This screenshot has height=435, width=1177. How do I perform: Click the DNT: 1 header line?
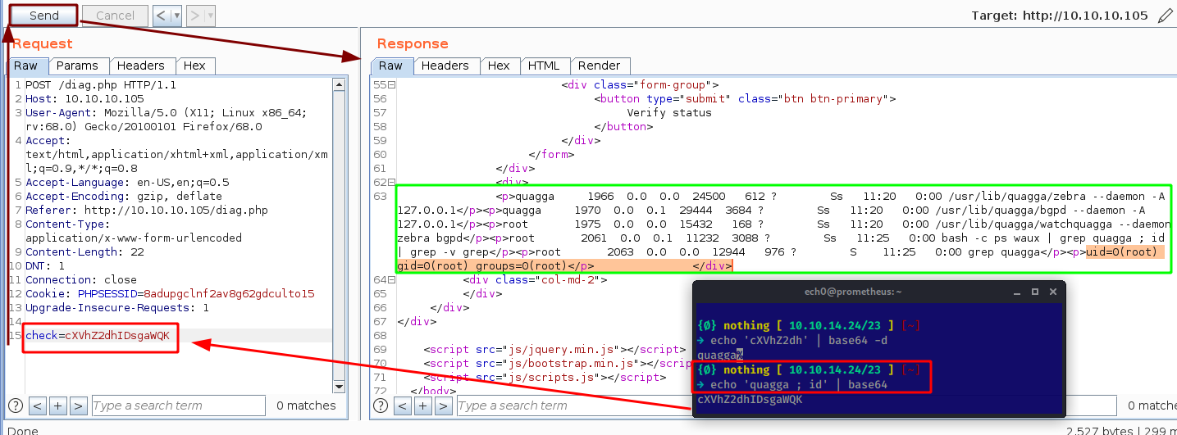click(x=45, y=266)
